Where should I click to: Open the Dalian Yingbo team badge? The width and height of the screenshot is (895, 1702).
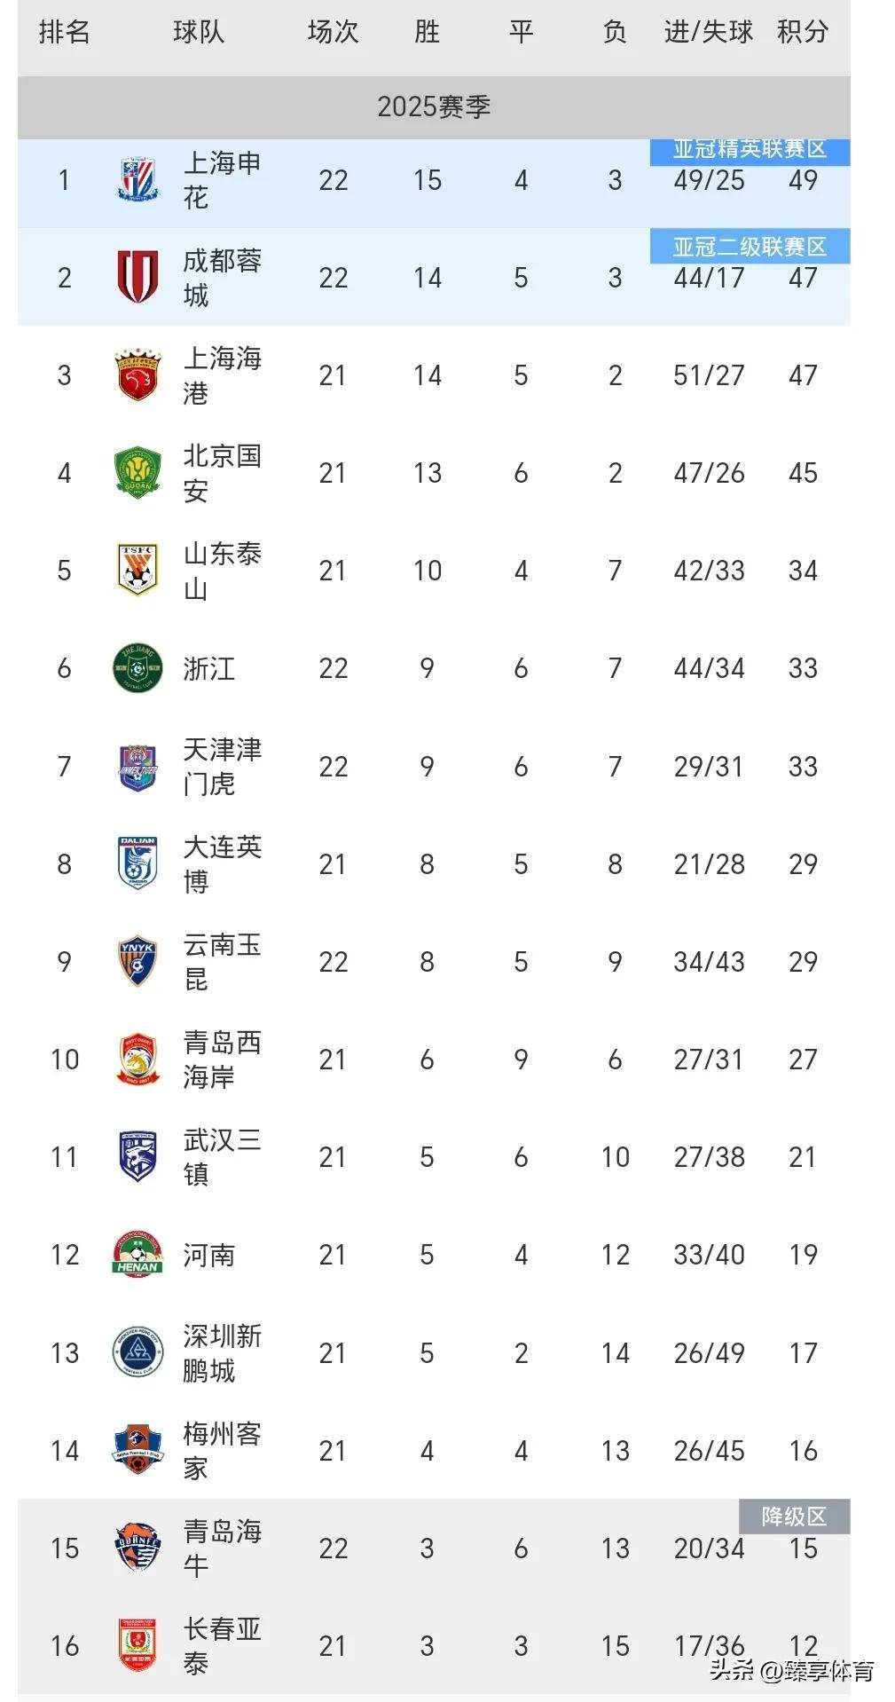point(137,863)
